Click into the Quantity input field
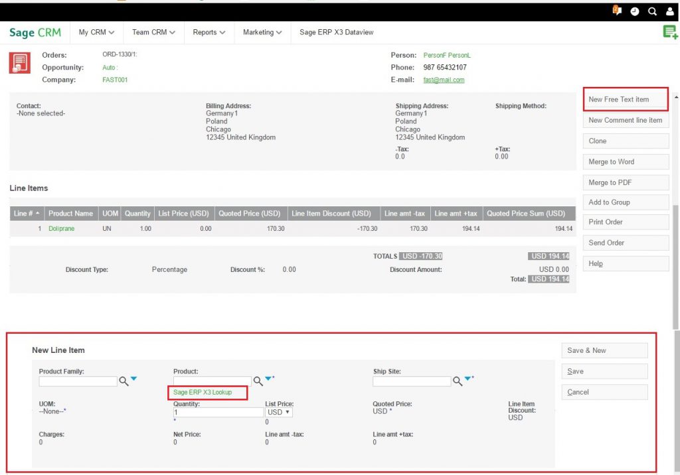680x475 pixels. pyautogui.click(x=218, y=412)
